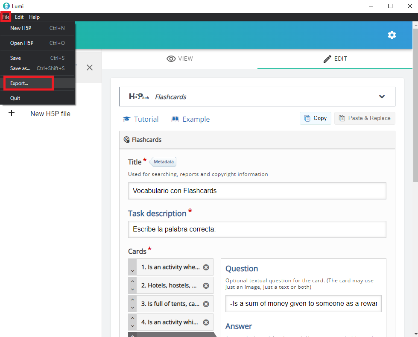Open the settings gear icon
This screenshot has width=418, height=337.
pos(392,35)
